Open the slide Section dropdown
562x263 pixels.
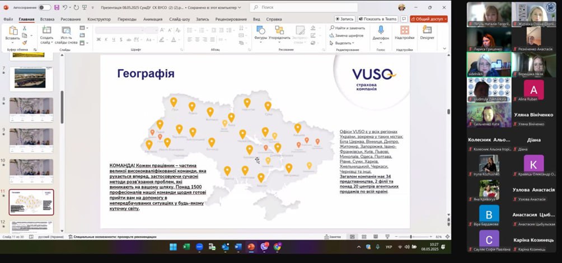click(84, 43)
